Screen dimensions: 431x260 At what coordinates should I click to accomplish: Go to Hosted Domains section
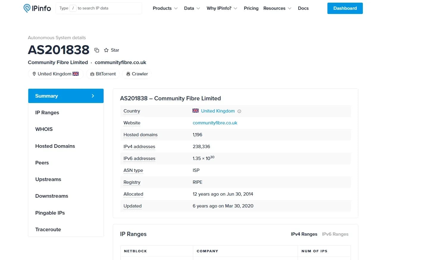pos(55,146)
